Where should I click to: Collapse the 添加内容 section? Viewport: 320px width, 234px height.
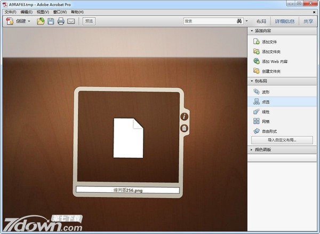(x=252, y=31)
